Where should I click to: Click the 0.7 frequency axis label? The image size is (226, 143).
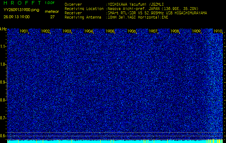pyautogui.click(x=3, y=118)
